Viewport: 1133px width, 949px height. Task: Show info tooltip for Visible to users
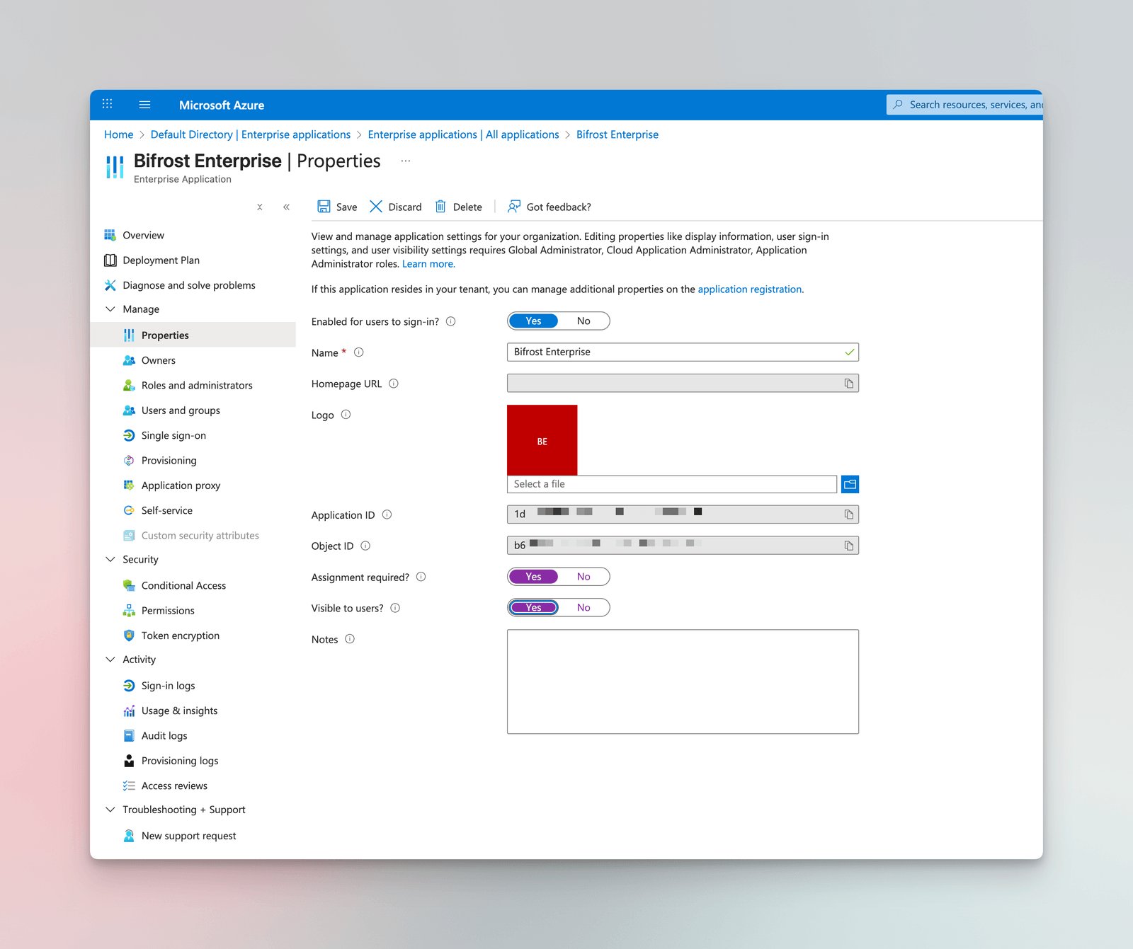pos(395,608)
